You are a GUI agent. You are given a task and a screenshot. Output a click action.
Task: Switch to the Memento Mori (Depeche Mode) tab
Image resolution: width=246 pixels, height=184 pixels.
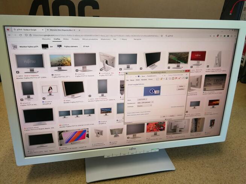click(x=61, y=30)
